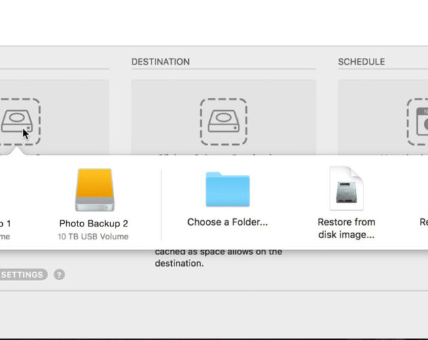Click the SETTINGS pill button
428x340 pixels.
click(22, 275)
